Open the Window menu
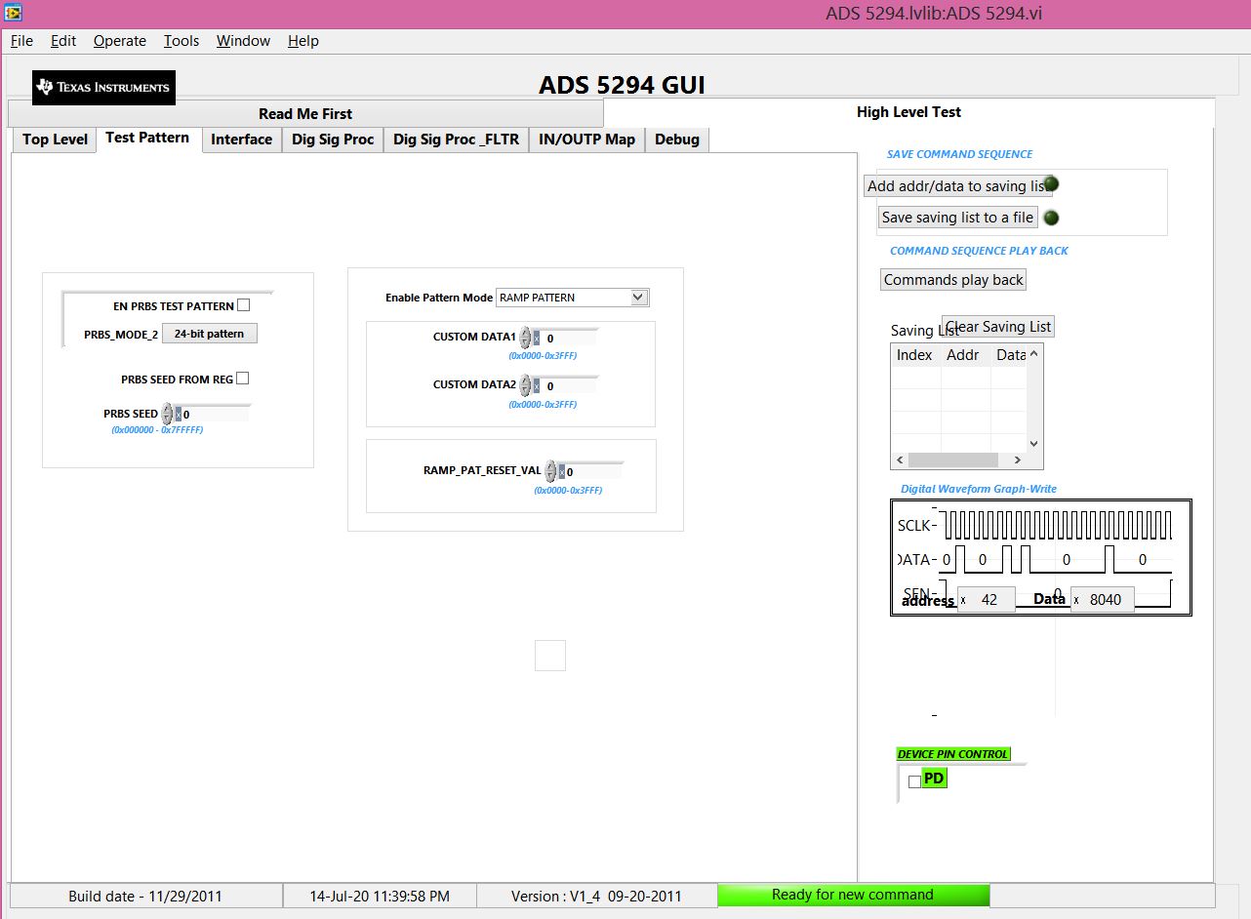This screenshot has width=1251, height=919. coord(243,41)
